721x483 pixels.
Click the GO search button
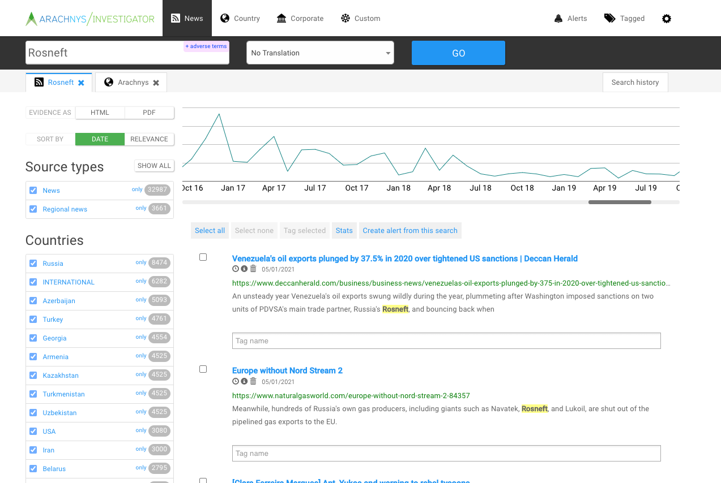tap(458, 53)
